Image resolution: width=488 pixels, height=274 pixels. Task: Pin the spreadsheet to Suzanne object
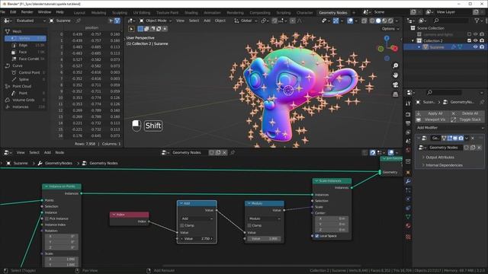[79, 21]
